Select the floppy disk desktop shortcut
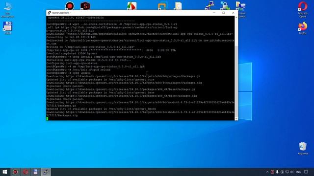 pos(8,27)
